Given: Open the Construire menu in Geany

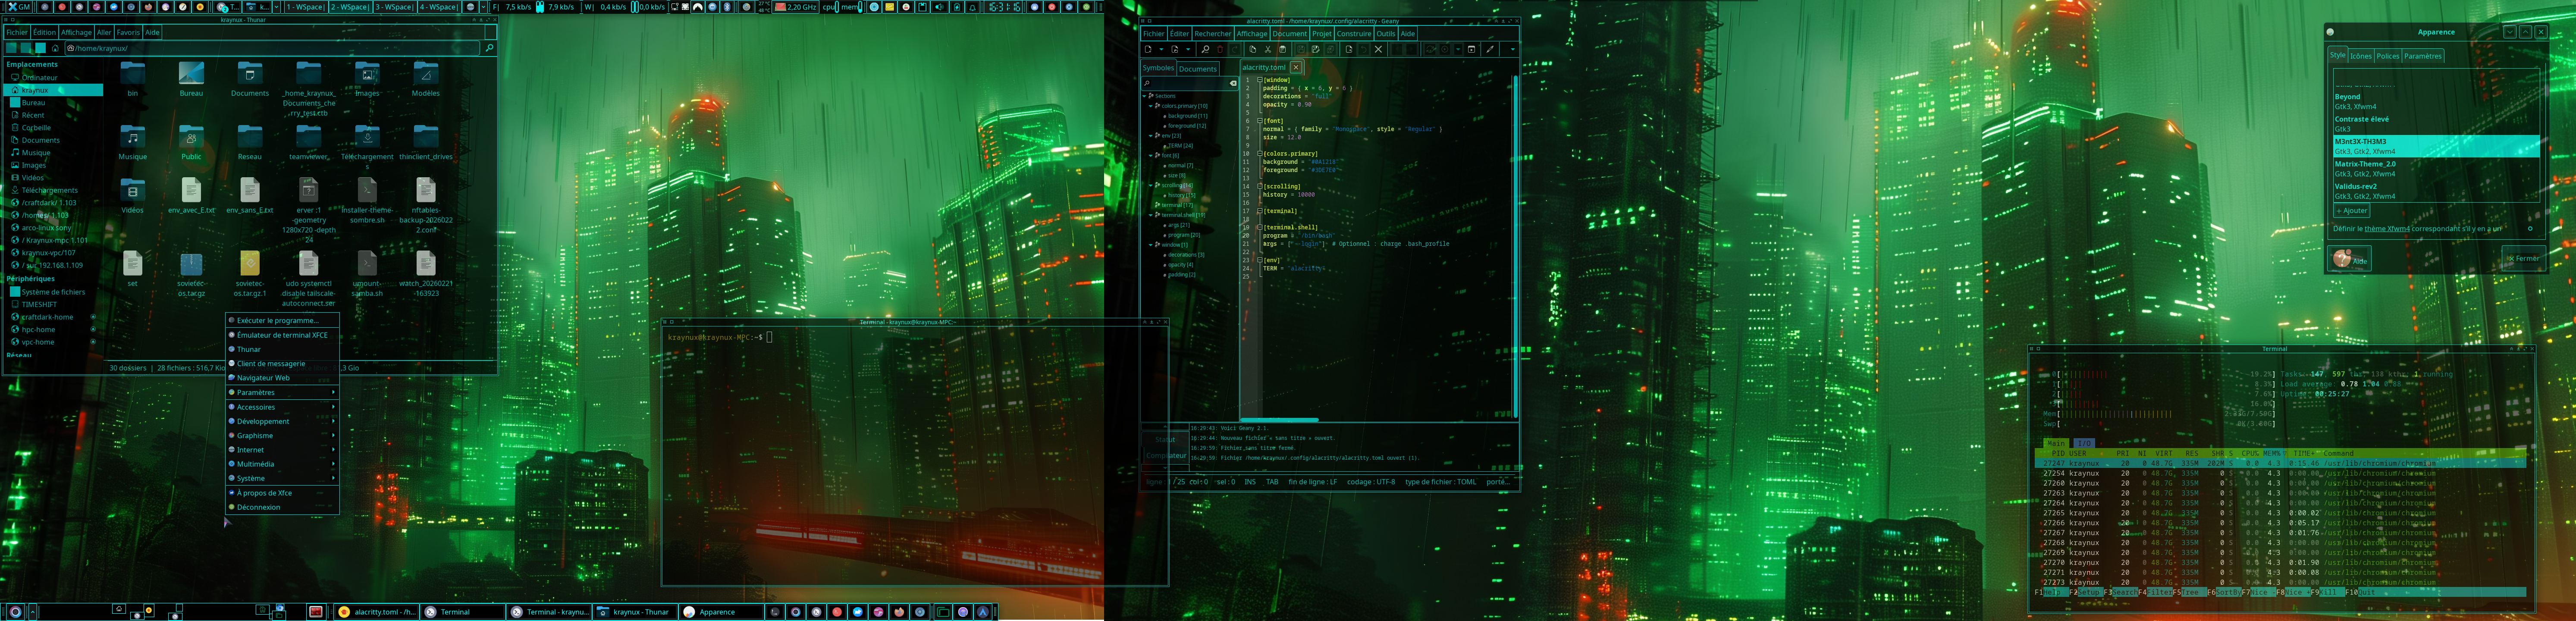Looking at the screenshot, I should [1354, 33].
